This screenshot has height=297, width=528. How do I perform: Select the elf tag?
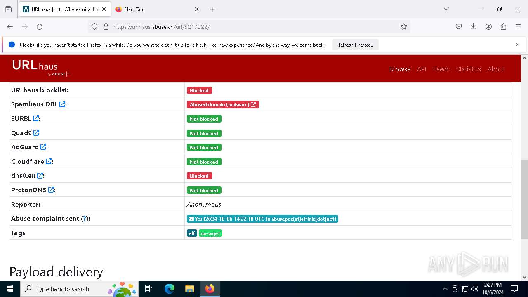click(192, 233)
